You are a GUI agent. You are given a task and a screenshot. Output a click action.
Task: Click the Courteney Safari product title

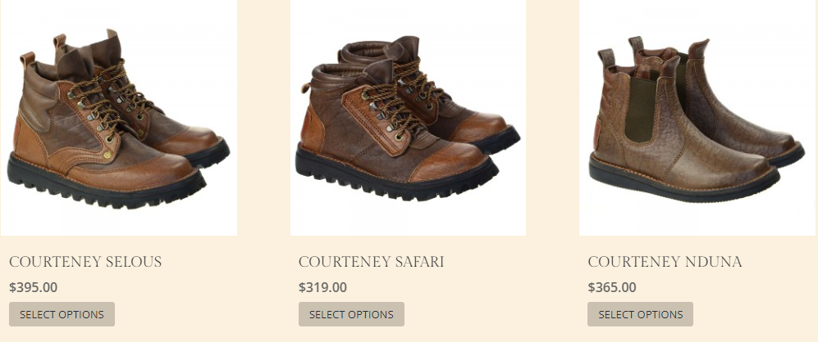coord(372,261)
